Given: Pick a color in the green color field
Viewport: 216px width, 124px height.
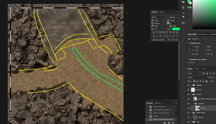Looking at the screenshot, I should coord(204,15).
